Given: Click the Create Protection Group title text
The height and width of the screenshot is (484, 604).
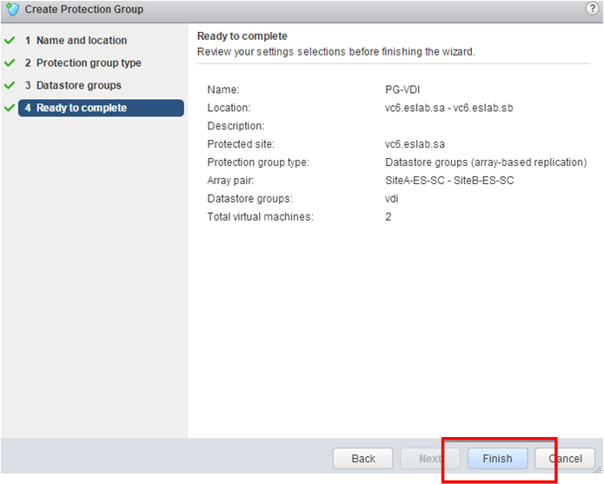Looking at the screenshot, I should pos(84,10).
